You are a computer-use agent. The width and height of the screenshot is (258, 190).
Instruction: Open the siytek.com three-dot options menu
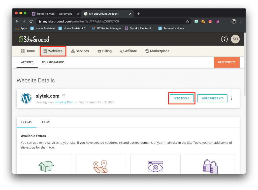231,98
